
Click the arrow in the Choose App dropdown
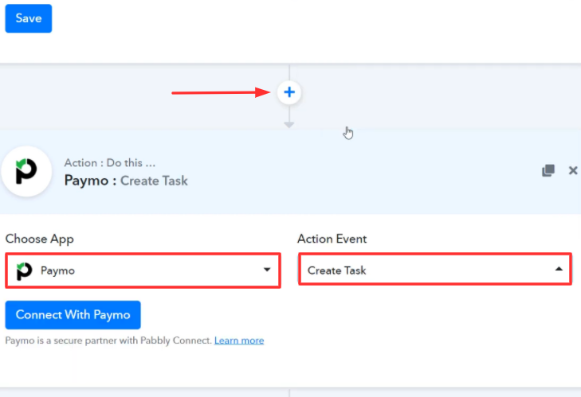point(267,270)
